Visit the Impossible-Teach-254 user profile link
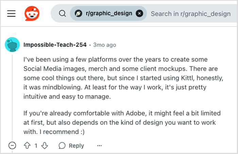The image size is (238, 154). point(55,45)
